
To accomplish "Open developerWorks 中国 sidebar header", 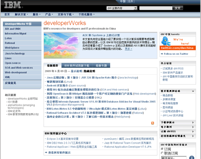I will coord(22,24).
